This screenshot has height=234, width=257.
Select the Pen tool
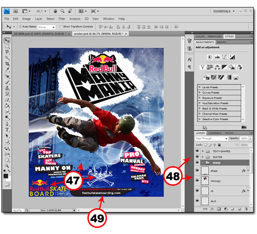(7, 124)
